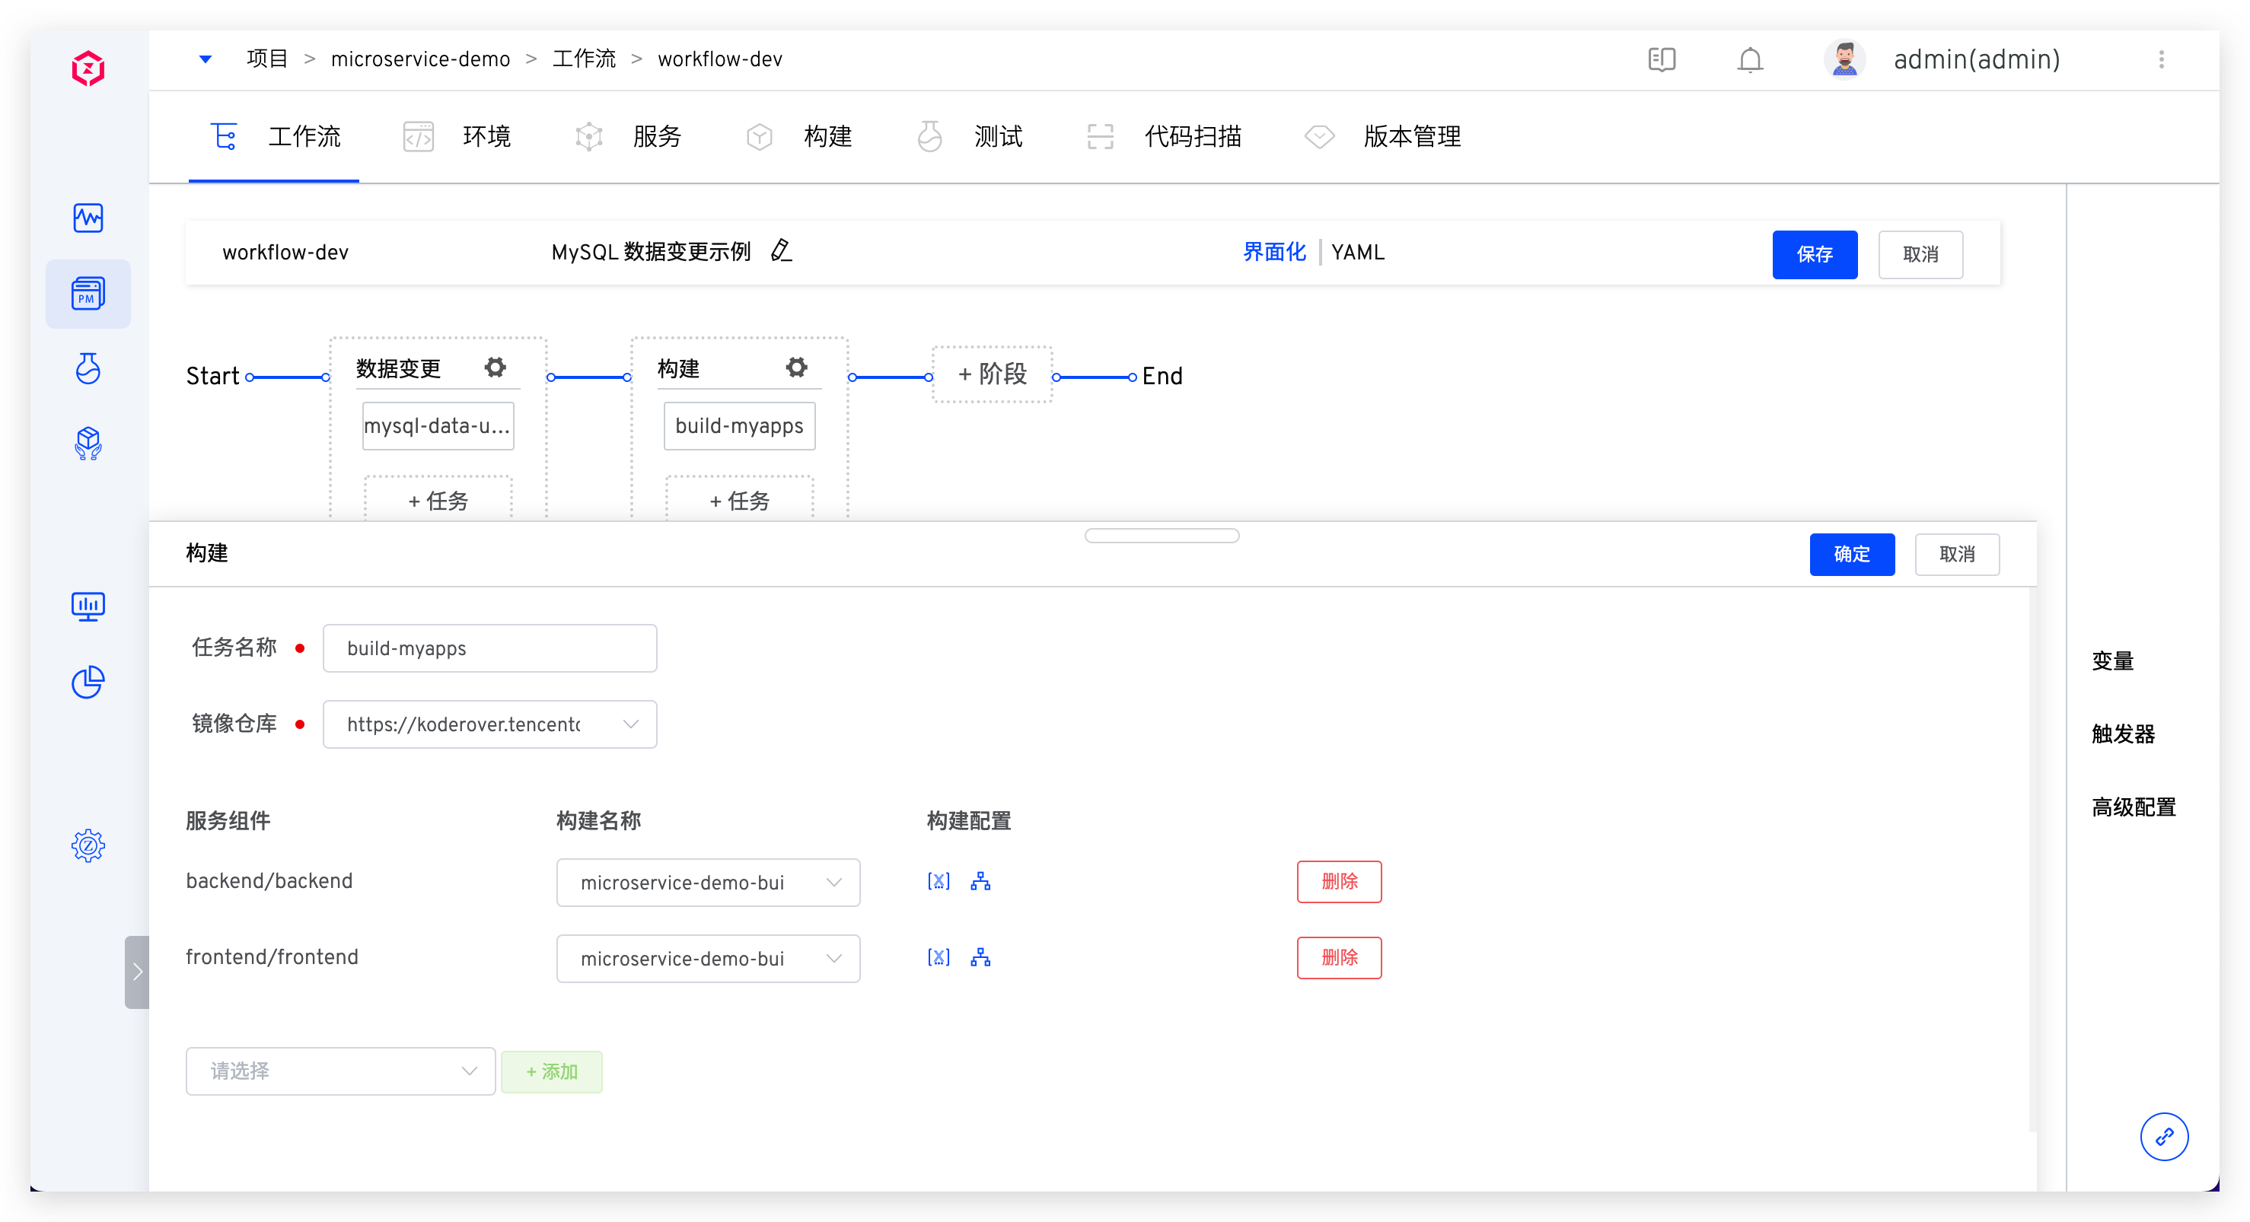This screenshot has height=1222, width=2250.
Task: Switch editor to YAML mode
Action: (1357, 253)
